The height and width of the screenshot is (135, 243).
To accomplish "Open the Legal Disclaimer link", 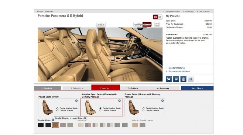I will (x=45, y=11).
